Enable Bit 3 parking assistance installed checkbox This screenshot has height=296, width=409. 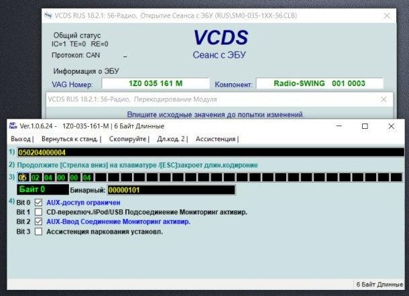[39, 232]
